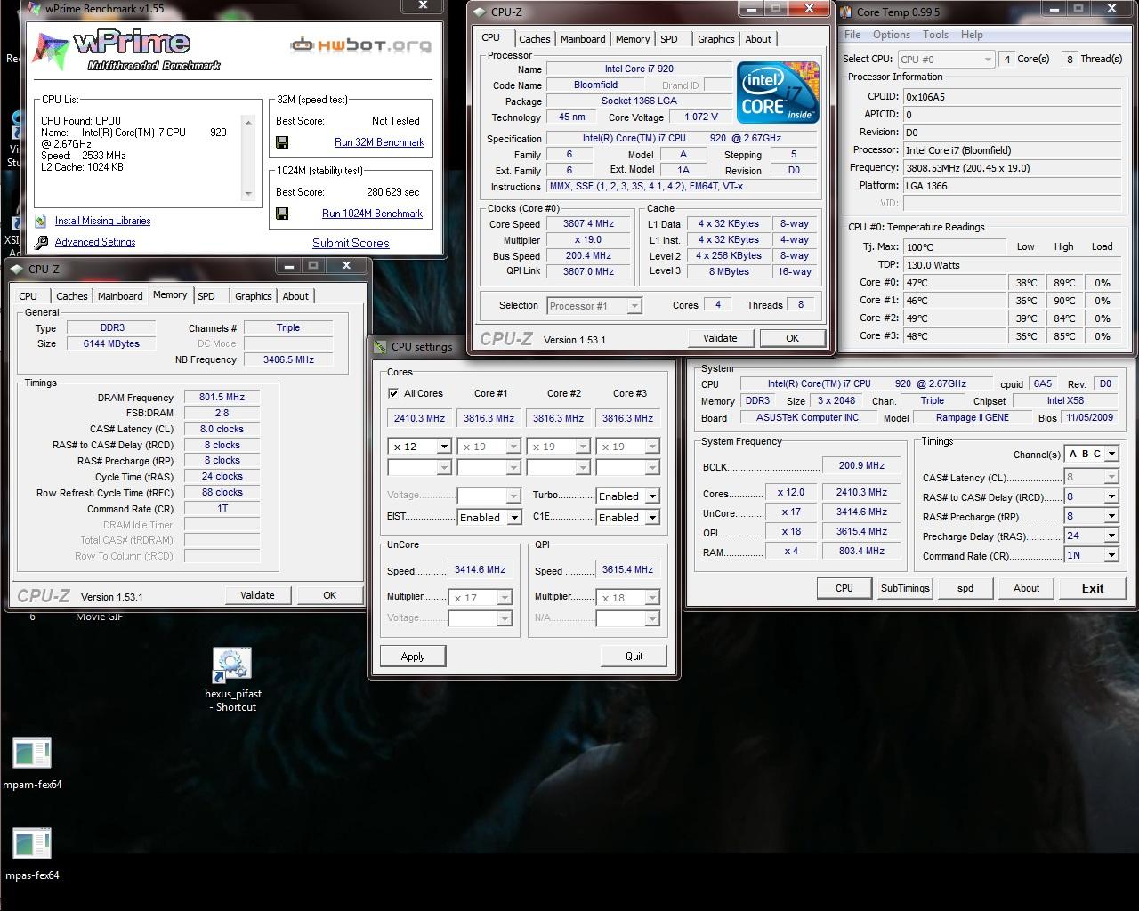Click the Exit button in the system window
The image size is (1139, 911).
[1093, 588]
